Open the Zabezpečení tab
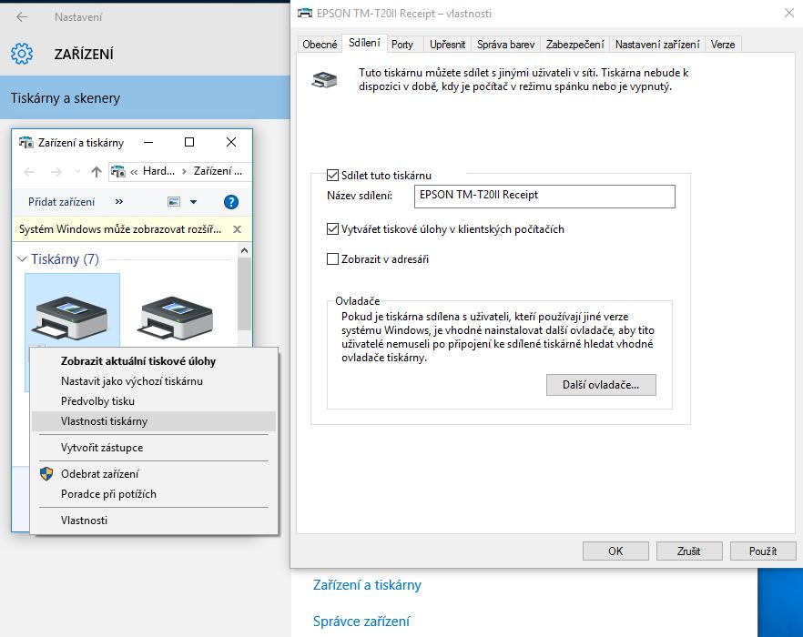803x637 pixels. pyautogui.click(x=574, y=45)
